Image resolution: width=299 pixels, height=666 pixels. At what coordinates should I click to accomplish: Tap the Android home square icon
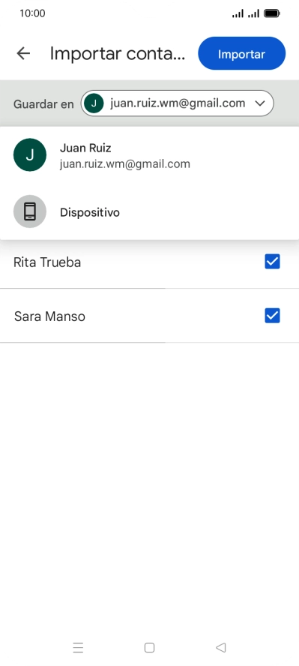[x=149, y=647]
